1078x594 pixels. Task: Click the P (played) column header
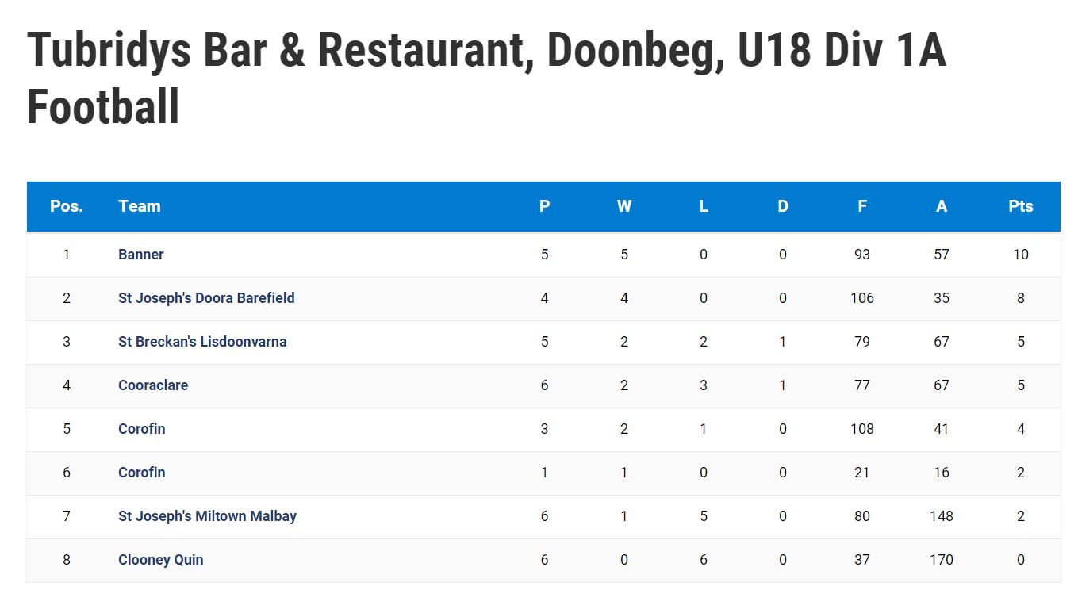point(544,206)
